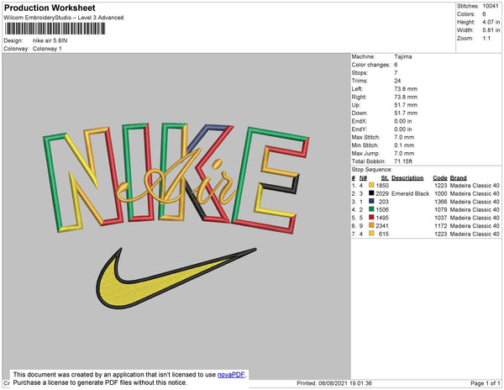Click stitch count 2029 in the stop sequence
504x390 pixels.
[x=382, y=193]
